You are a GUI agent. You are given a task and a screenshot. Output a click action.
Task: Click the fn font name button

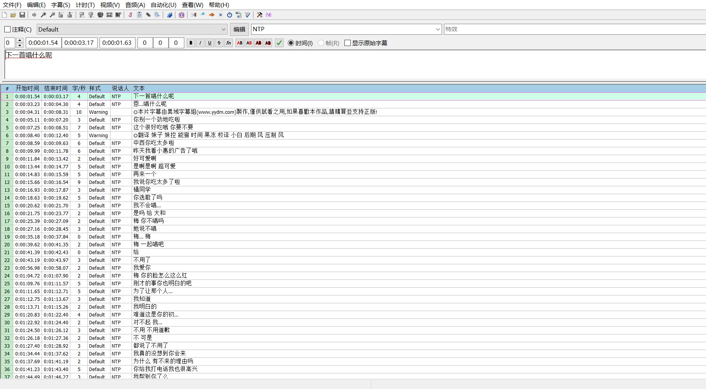click(x=228, y=43)
